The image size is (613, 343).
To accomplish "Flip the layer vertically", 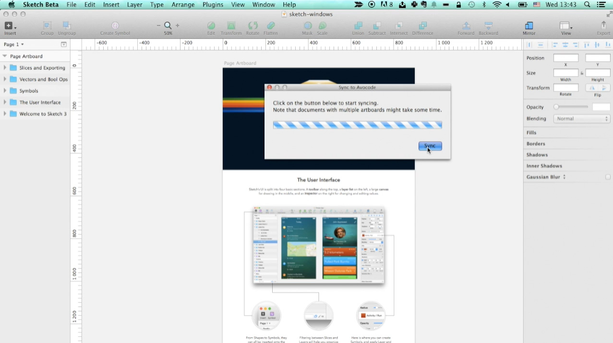I will click(604, 88).
